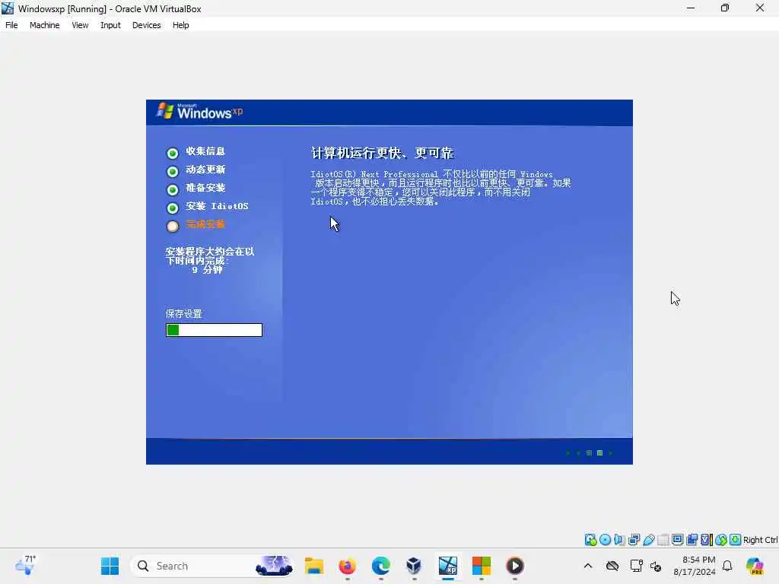Open the notifications bell icon
The height and width of the screenshot is (584, 779).
(x=727, y=566)
